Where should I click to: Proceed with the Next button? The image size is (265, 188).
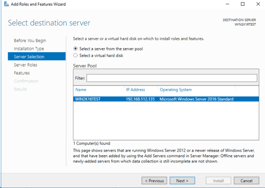(182, 181)
